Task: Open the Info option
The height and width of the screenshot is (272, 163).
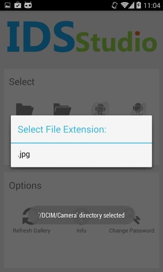Action: (x=81, y=231)
